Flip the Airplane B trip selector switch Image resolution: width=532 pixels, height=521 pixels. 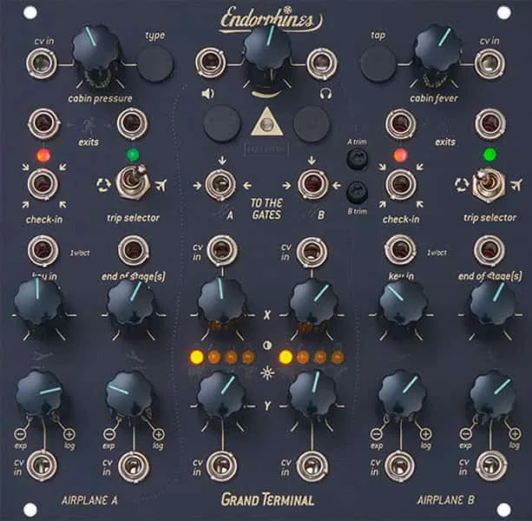tap(488, 183)
